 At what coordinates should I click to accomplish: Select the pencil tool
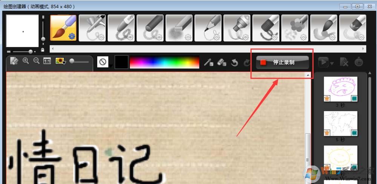(208, 28)
